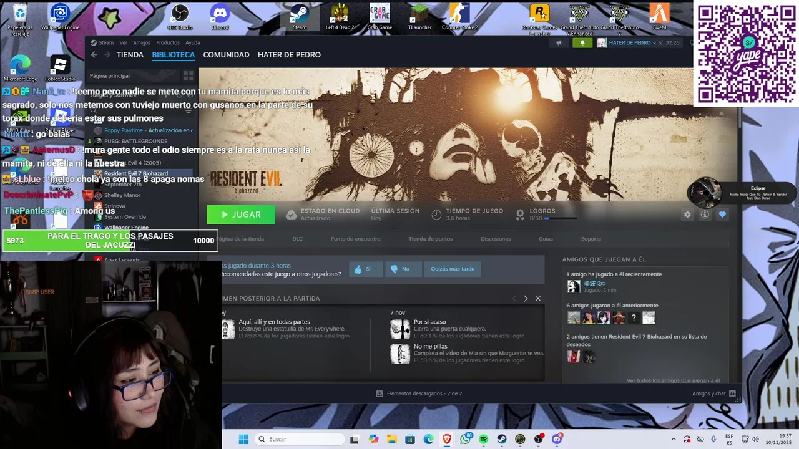Screen dimensions: 799x449
Task: Expand the system tray hidden icons chevron
Action: pos(674,439)
